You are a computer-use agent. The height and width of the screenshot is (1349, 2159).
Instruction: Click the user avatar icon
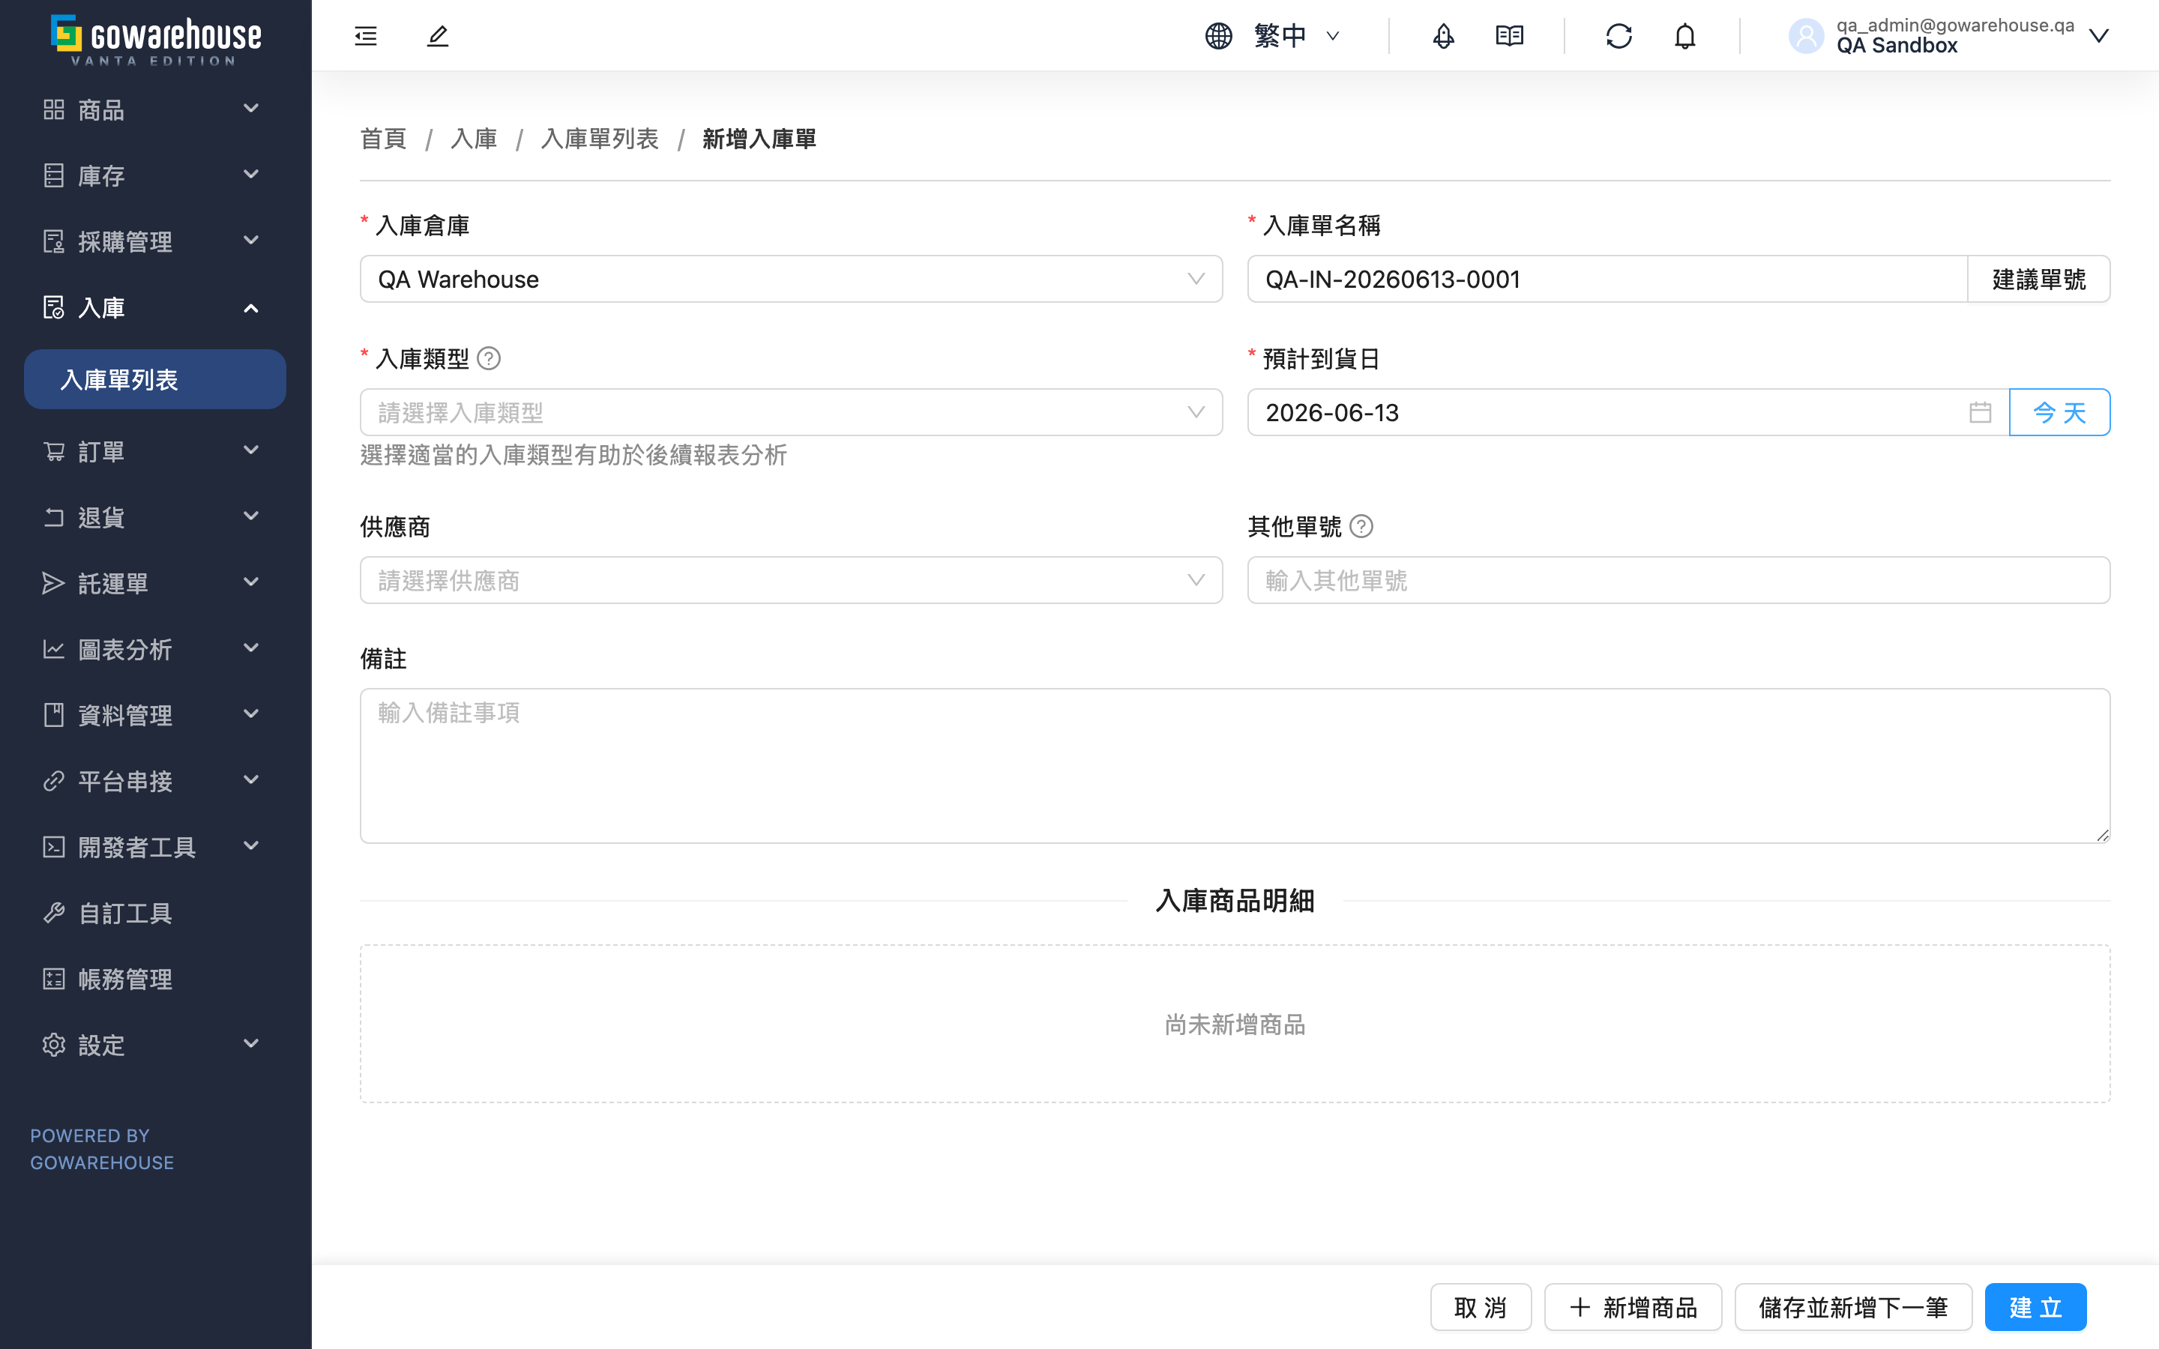tap(1807, 36)
